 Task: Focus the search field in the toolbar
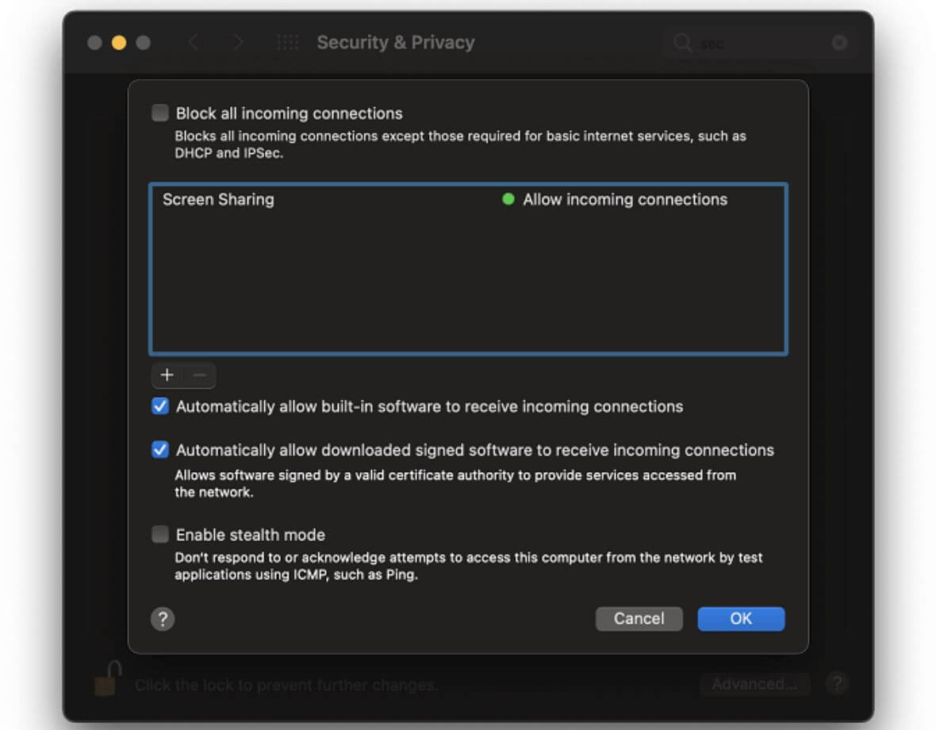coord(754,43)
